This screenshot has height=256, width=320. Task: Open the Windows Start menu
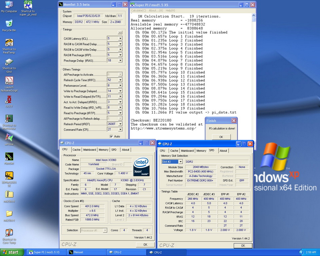[12, 252]
